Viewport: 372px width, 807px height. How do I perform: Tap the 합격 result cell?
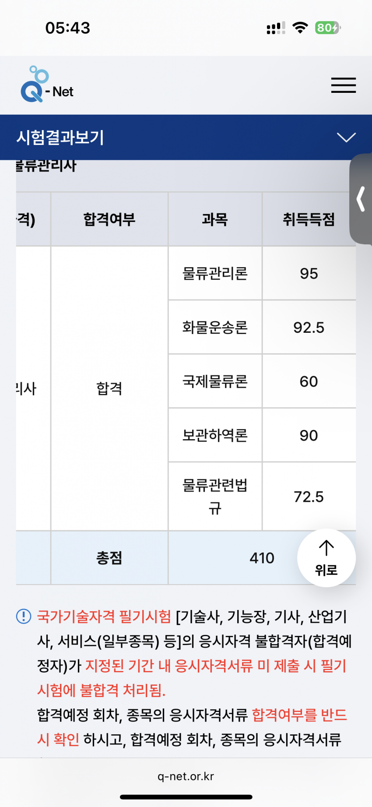pyautogui.click(x=109, y=388)
